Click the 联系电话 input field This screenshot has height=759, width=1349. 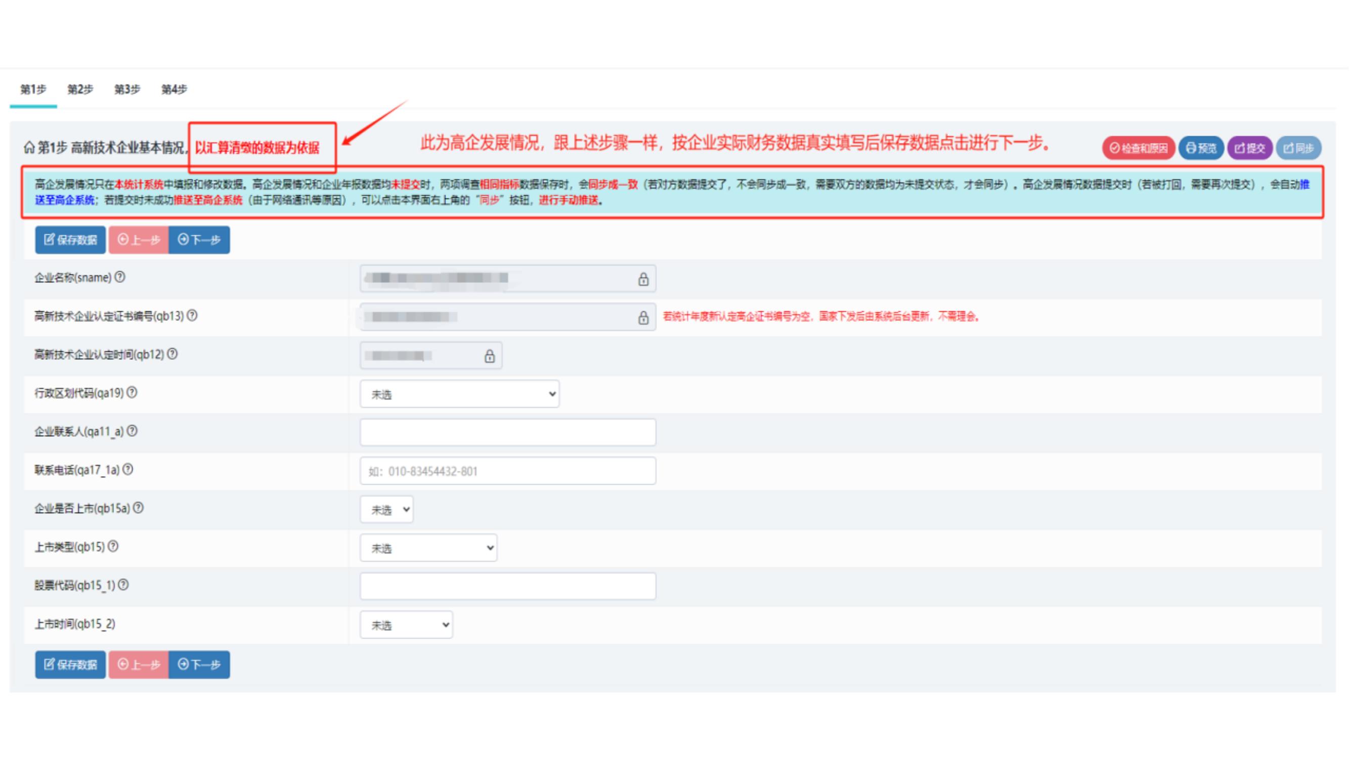[x=507, y=471]
